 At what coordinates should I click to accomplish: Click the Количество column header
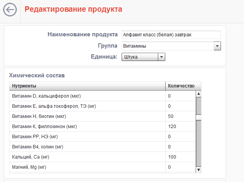[x=183, y=86]
